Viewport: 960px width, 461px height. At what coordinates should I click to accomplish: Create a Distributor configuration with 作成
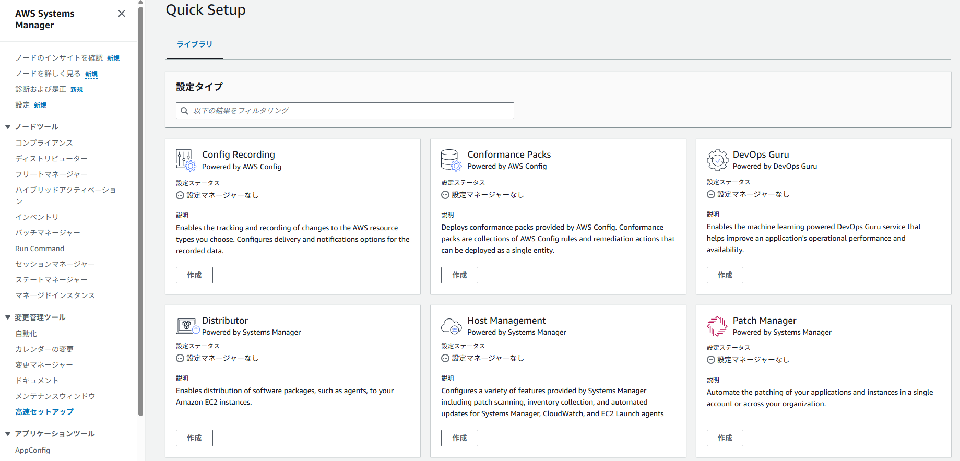194,438
